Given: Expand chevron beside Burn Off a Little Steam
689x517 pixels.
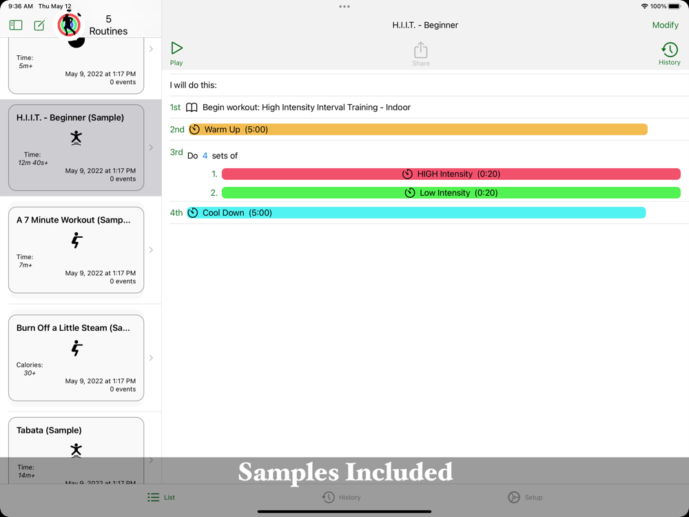Looking at the screenshot, I should [151, 358].
